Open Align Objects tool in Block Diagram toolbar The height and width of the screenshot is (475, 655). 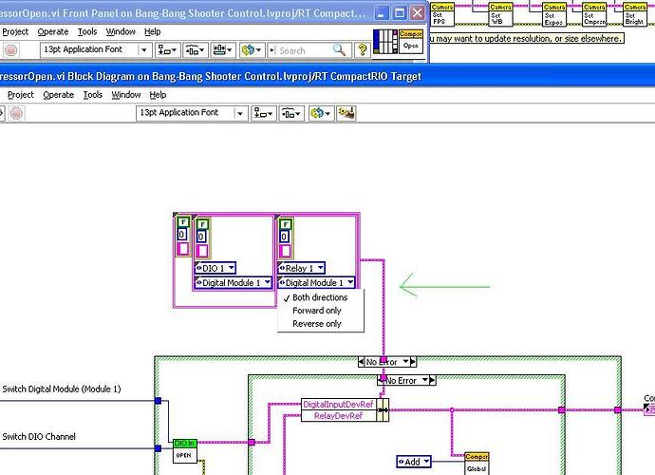[x=264, y=113]
